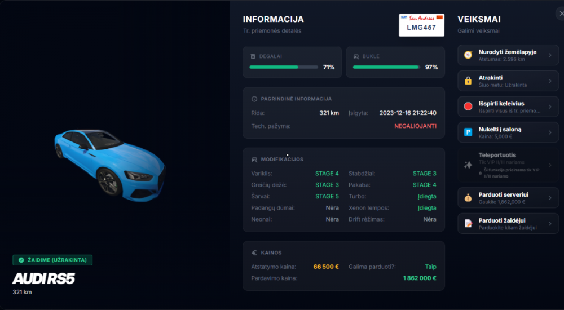Viewport: 564px width, 310px height.
Task: Click the info icon next to Pagrindinė informacija
Action: tap(254, 99)
